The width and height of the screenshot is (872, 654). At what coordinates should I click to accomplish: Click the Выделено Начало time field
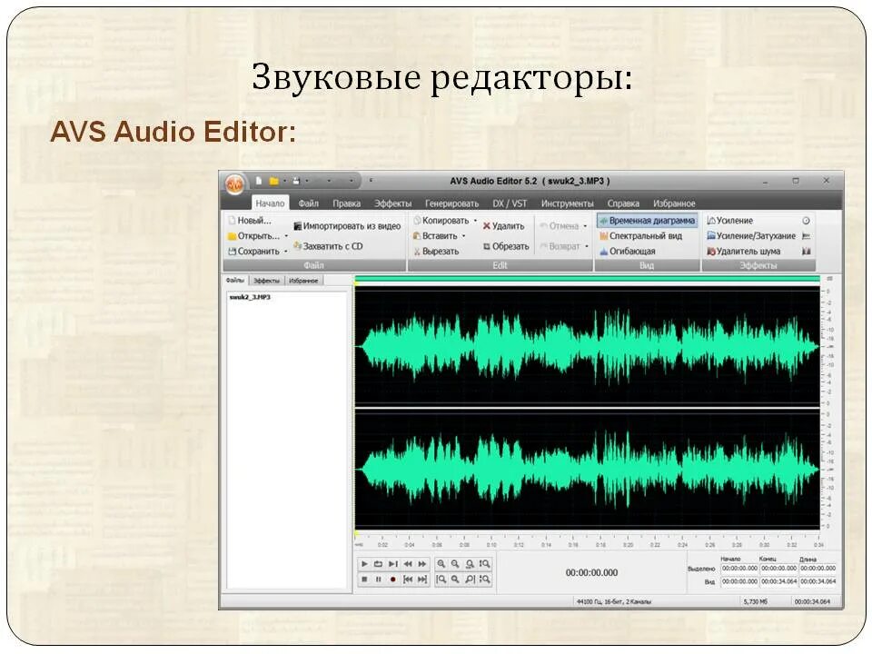pos(739,569)
